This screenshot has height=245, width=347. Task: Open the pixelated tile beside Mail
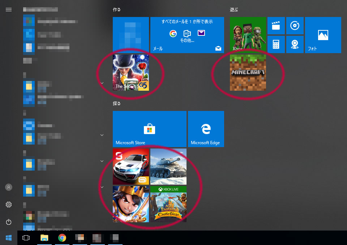click(131, 35)
